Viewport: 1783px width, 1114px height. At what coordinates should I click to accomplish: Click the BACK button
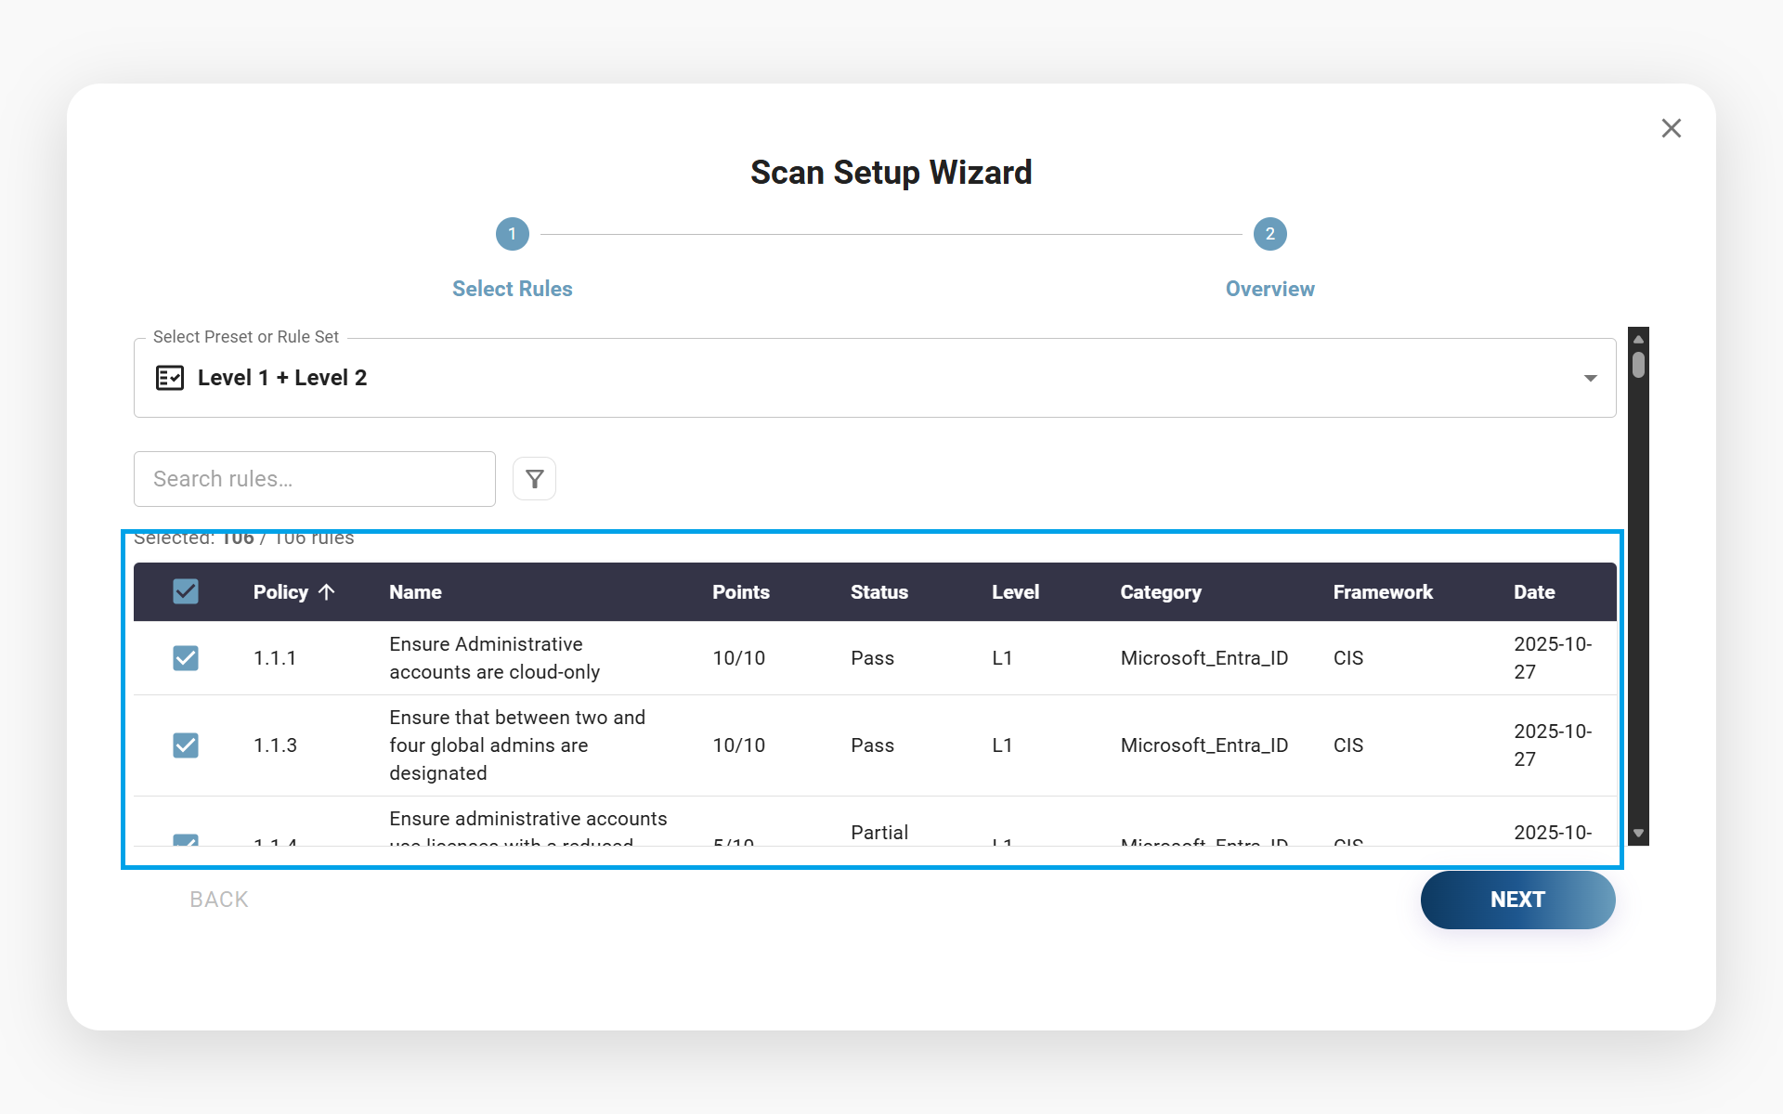click(x=218, y=899)
